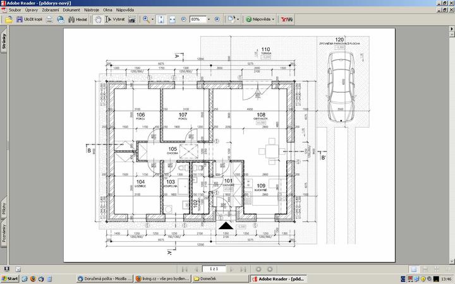Click the Print icon in toolbar
The image size is (455, 284).
click(49, 20)
